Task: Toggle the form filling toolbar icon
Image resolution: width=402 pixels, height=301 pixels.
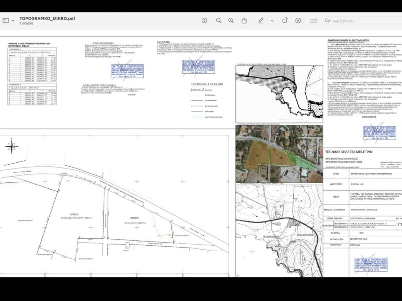Action: tap(313, 20)
